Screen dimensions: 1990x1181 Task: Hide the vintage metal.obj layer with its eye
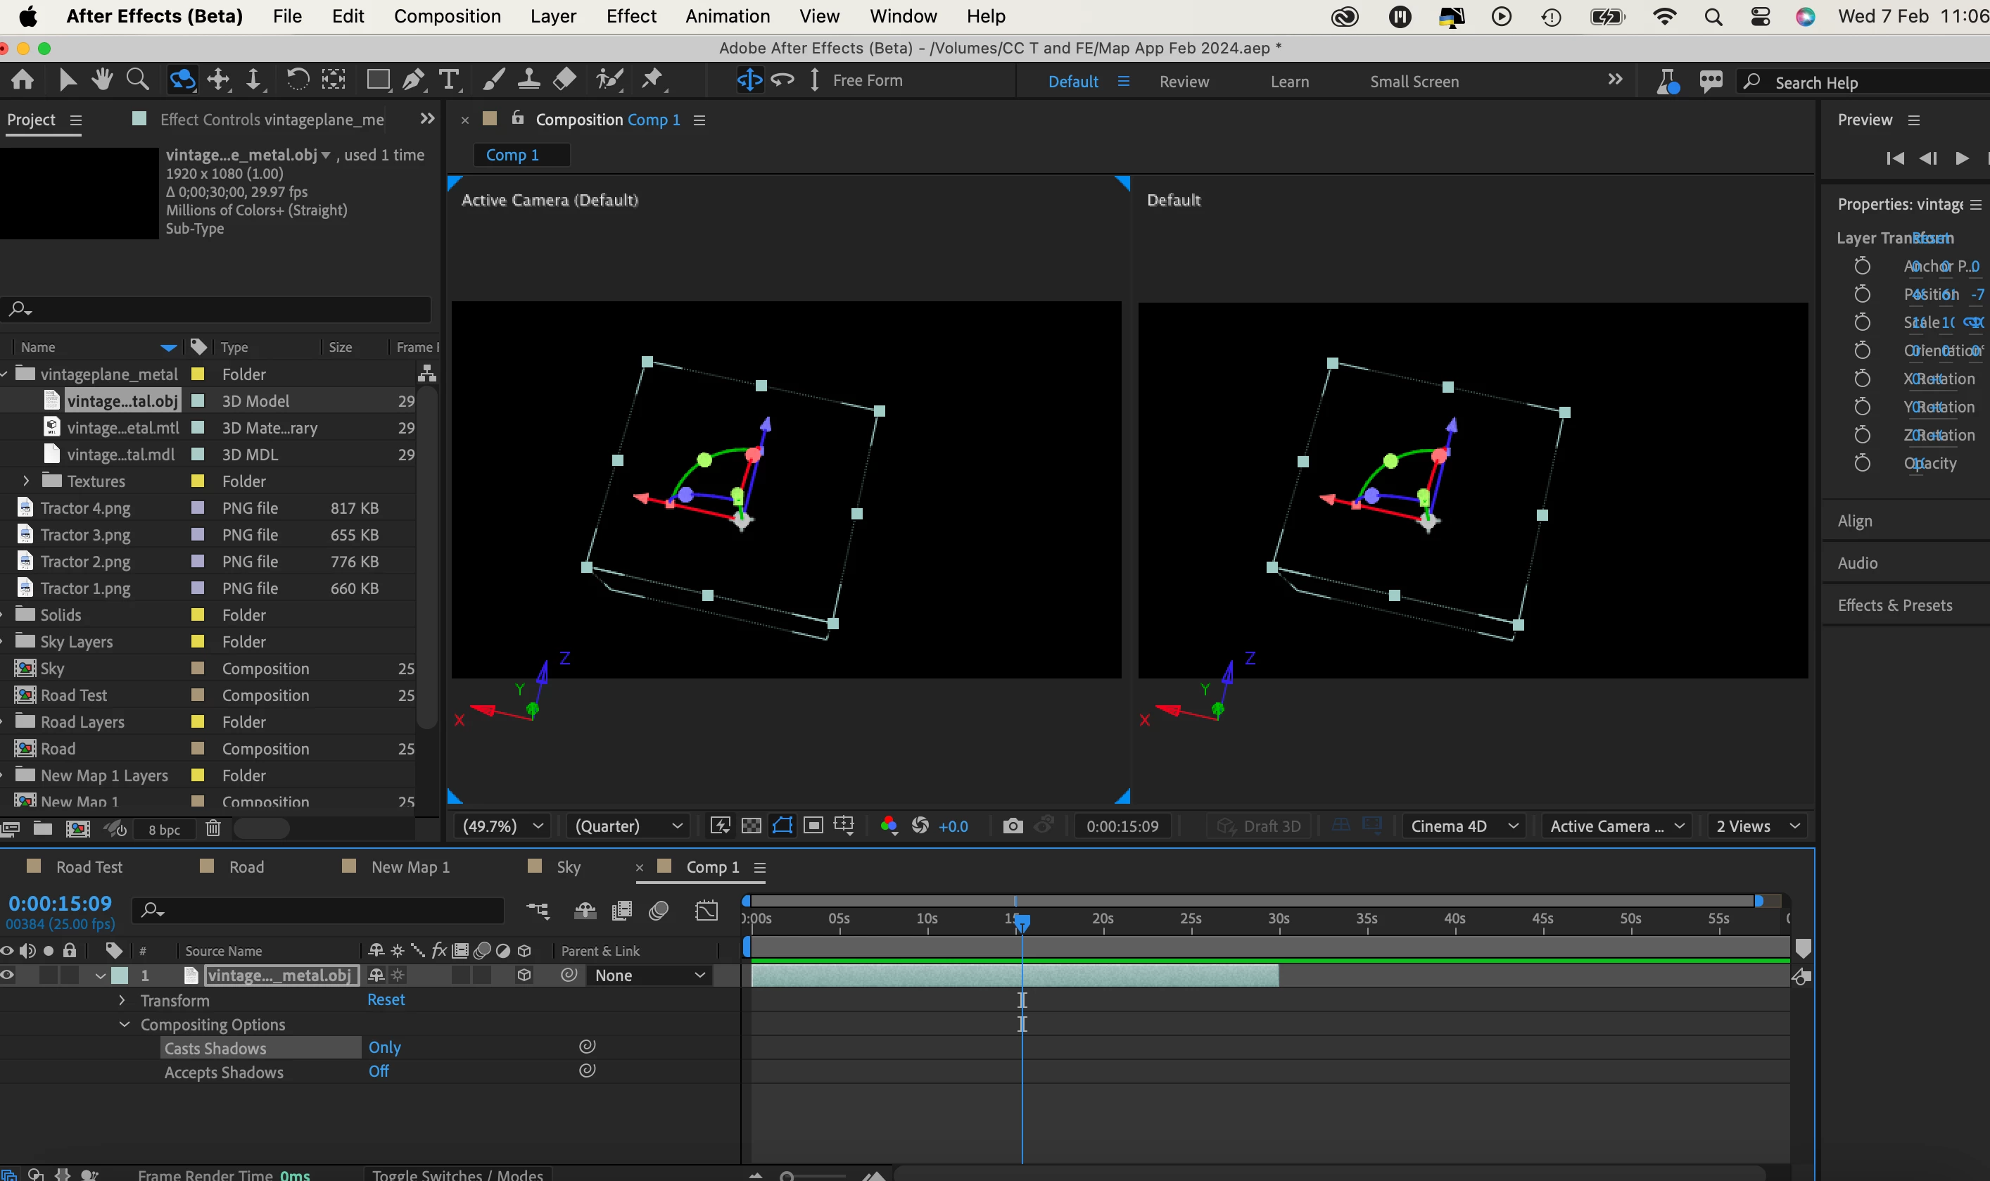[8, 975]
